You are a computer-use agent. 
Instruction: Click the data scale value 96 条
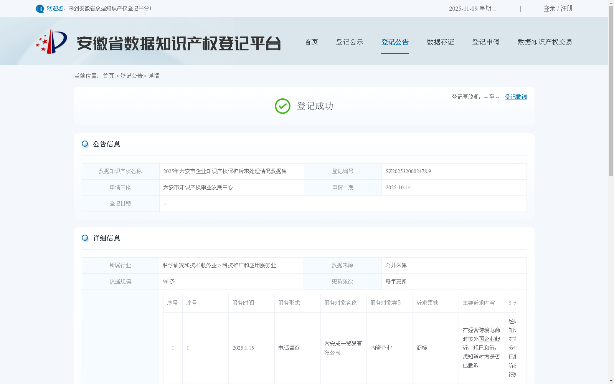[x=169, y=281]
